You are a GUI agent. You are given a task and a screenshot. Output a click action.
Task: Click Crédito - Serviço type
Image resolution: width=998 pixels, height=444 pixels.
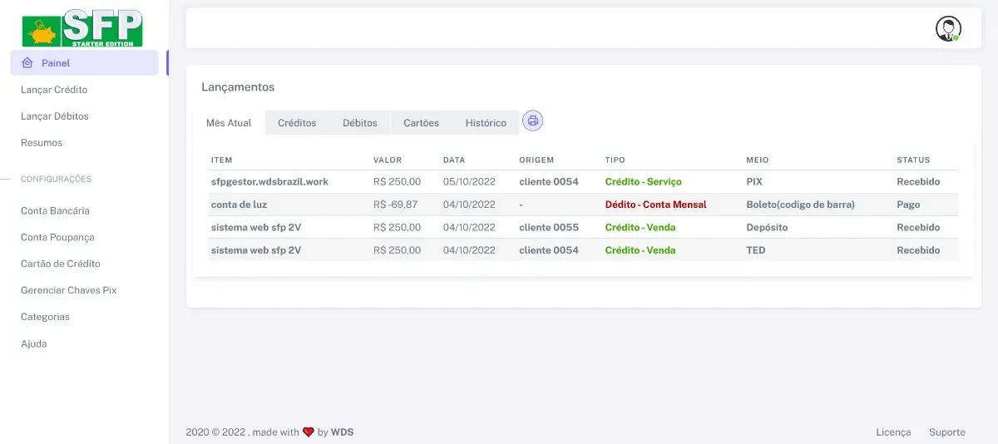coord(644,181)
